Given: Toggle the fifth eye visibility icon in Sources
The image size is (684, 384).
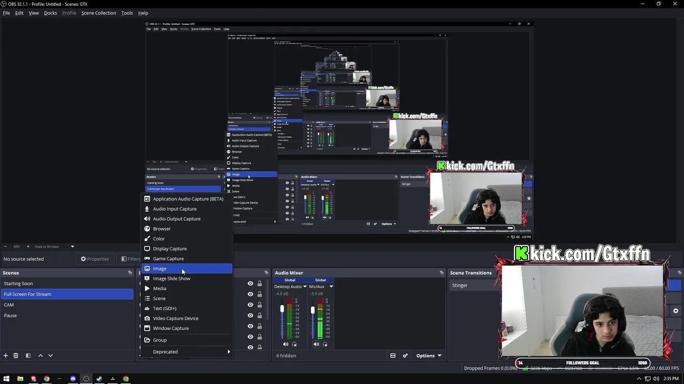Looking at the screenshot, I should 250,326.
